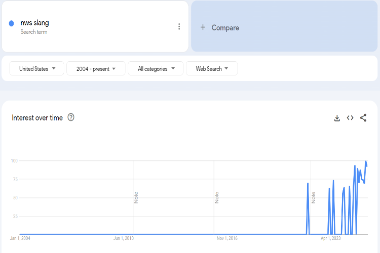
Task: Click the Note marker near Nov 1, 2016
Action: tap(217, 197)
